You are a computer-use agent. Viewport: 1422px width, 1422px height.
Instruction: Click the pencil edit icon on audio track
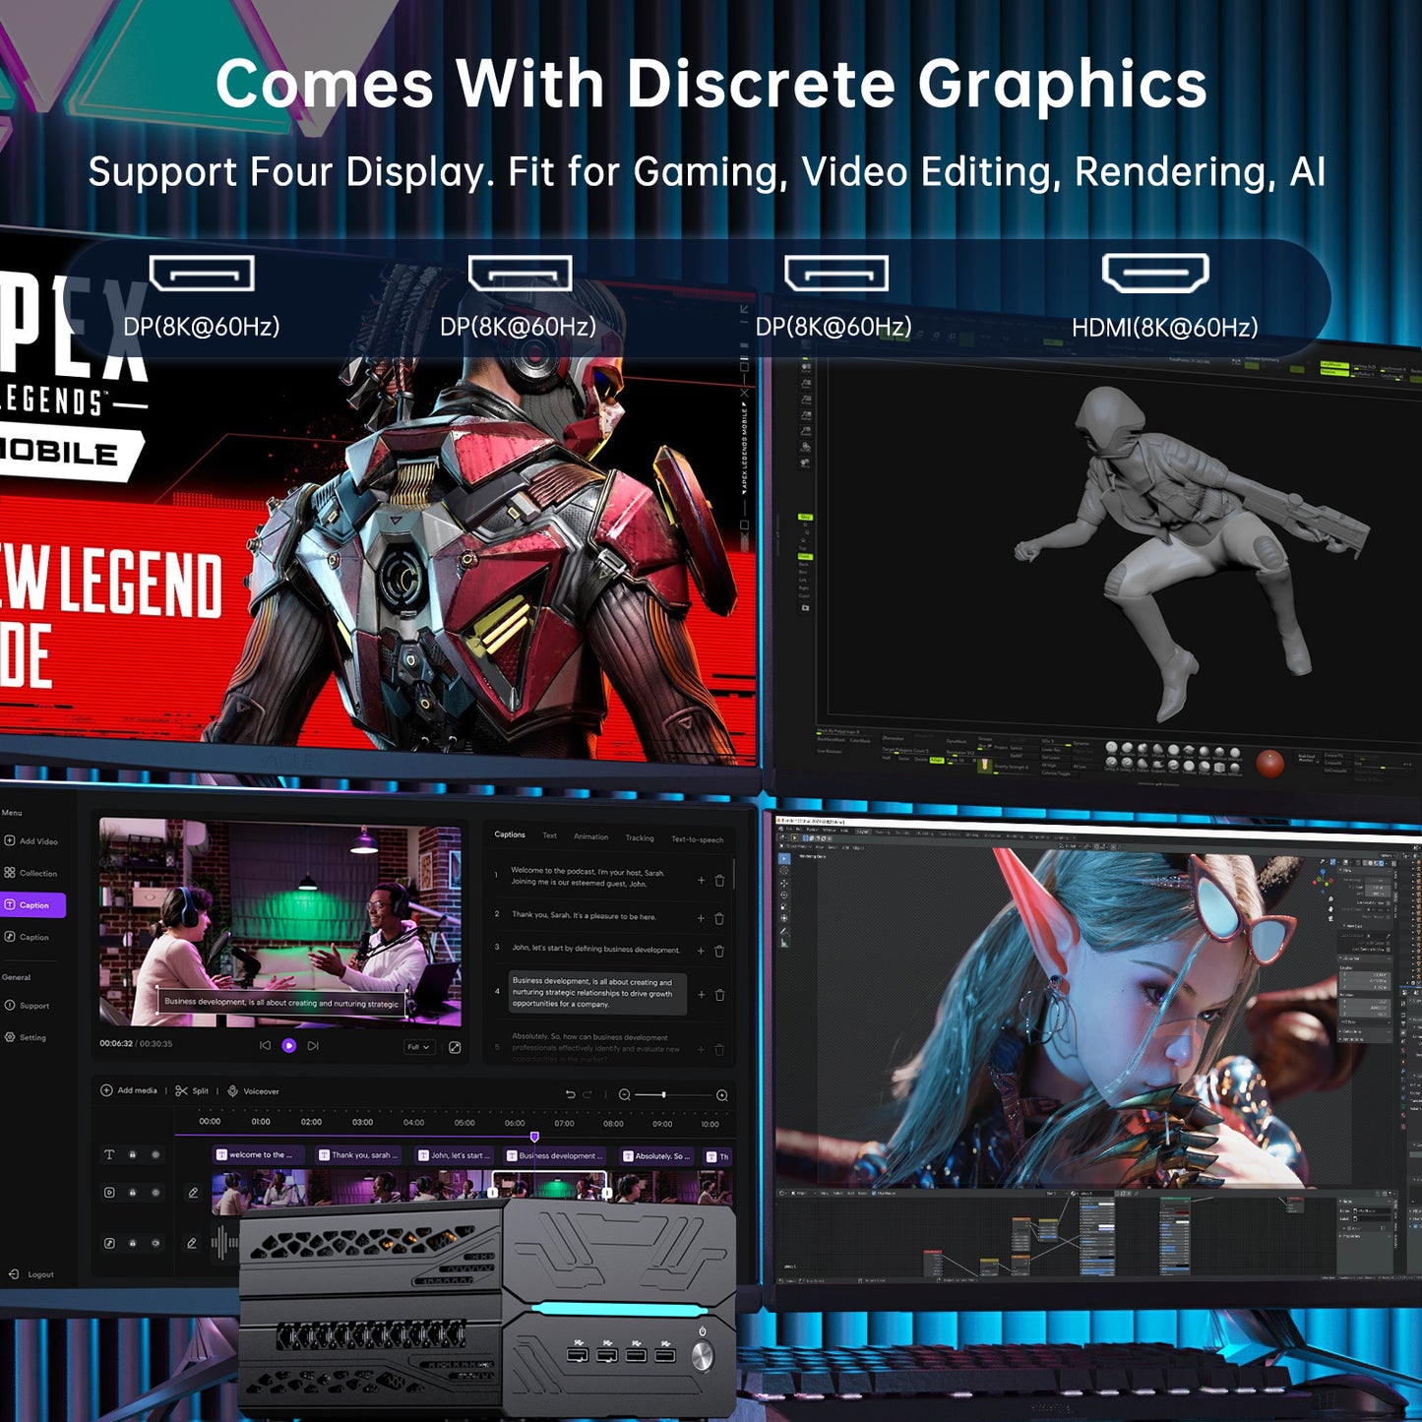coord(192,1243)
